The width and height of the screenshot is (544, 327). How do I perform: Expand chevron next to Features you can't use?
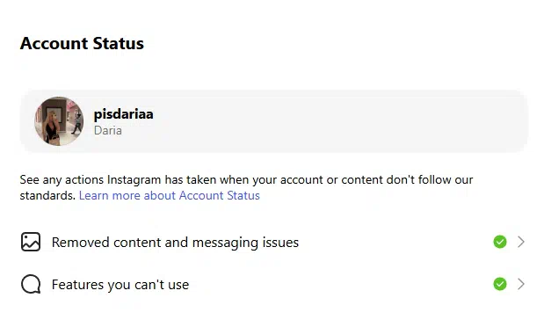pyautogui.click(x=521, y=284)
